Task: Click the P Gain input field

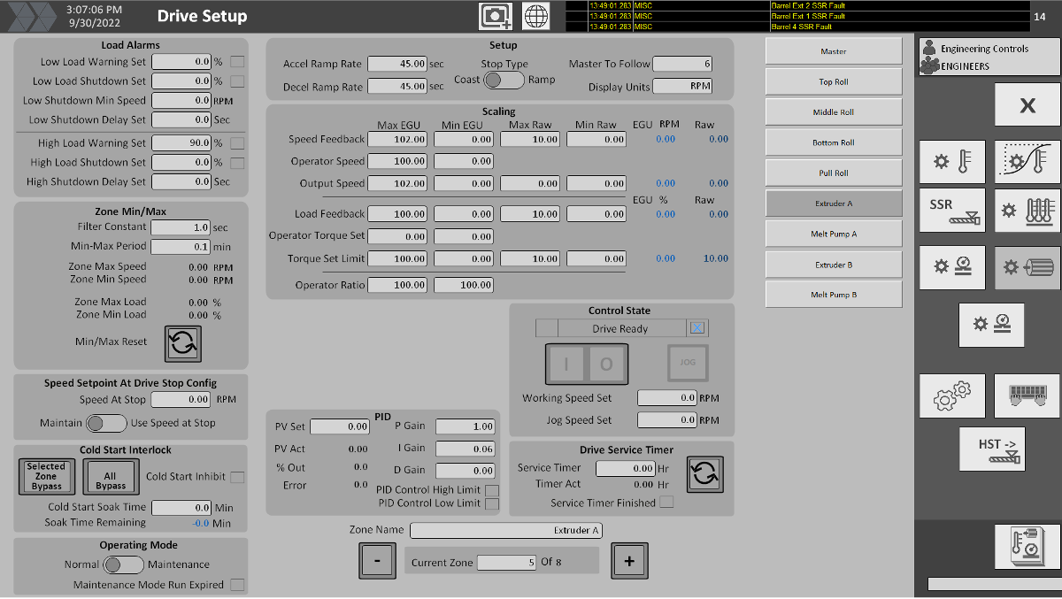Action: 465,426
